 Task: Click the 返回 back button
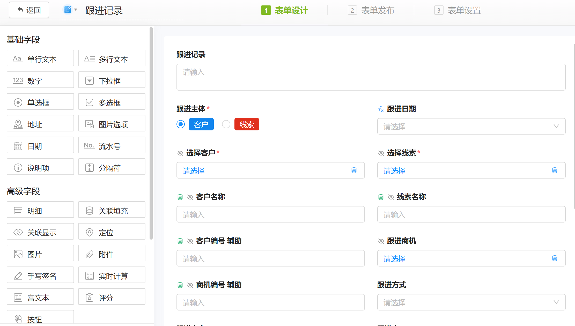[29, 10]
